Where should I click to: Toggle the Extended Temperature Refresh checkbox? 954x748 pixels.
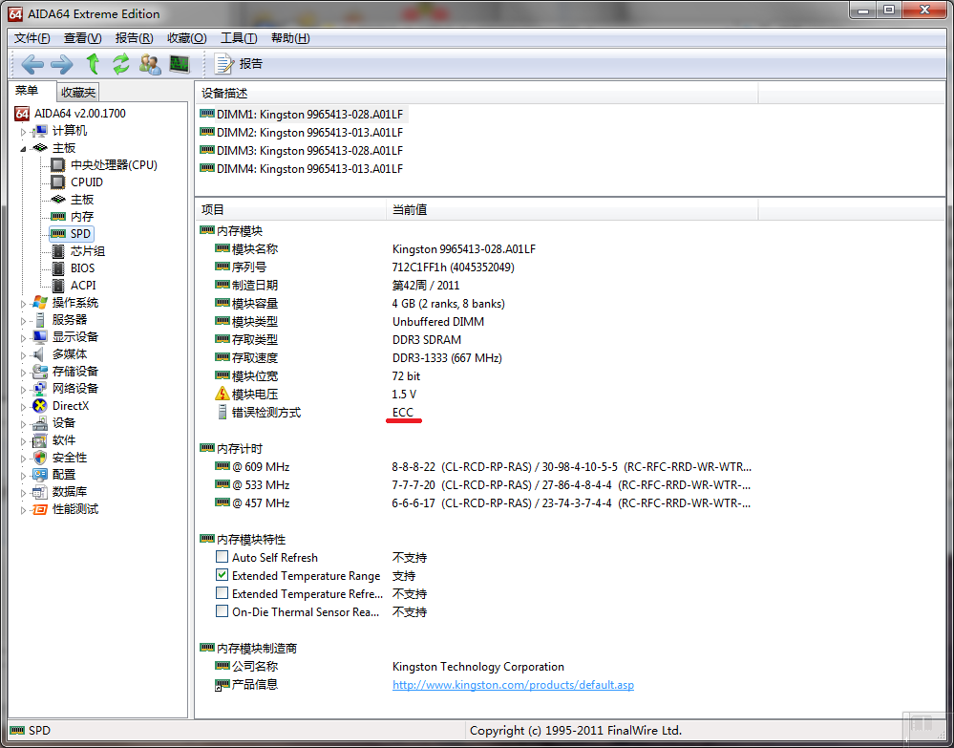pyautogui.click(x=223, y=593)
